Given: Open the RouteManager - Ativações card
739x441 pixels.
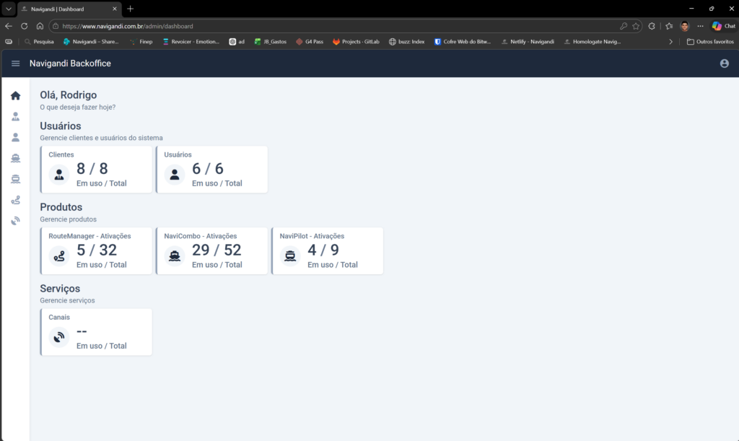Looking at the screenshot, I should pyautogui.click(x=97, y=250).
